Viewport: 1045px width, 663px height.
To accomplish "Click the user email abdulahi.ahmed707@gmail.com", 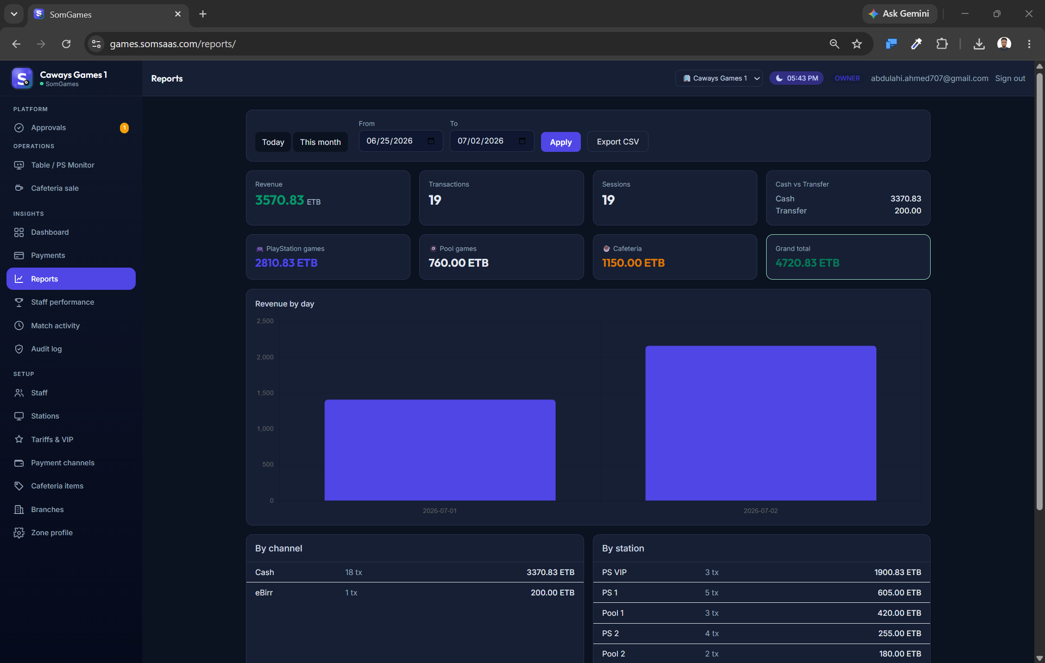I will click(929, 78).
